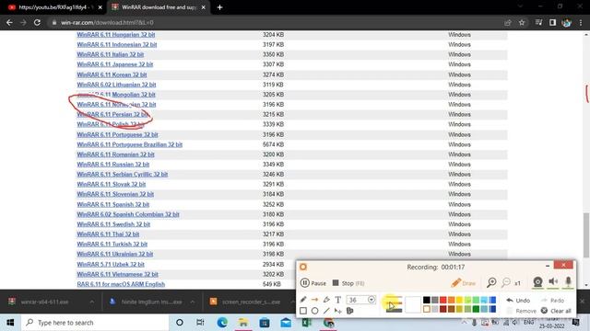Bookmark this page with star icon
The width and height of the screenshot is (590, 331).
[522, 22]
